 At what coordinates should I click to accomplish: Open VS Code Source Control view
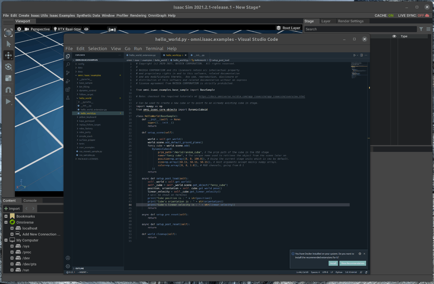pyautogui.click(x=68, y=73)
